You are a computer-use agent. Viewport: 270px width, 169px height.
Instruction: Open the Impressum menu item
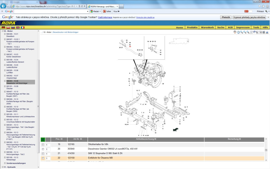[243, 27]
